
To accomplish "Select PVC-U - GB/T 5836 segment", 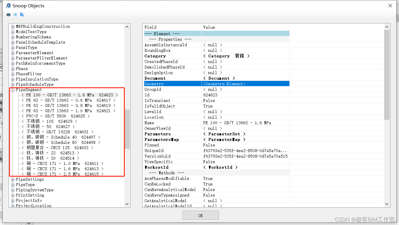I will point(56,116).
